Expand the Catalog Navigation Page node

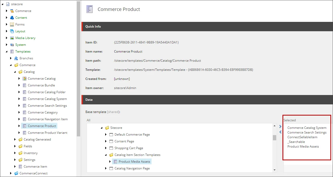click(x=106, y=168)
